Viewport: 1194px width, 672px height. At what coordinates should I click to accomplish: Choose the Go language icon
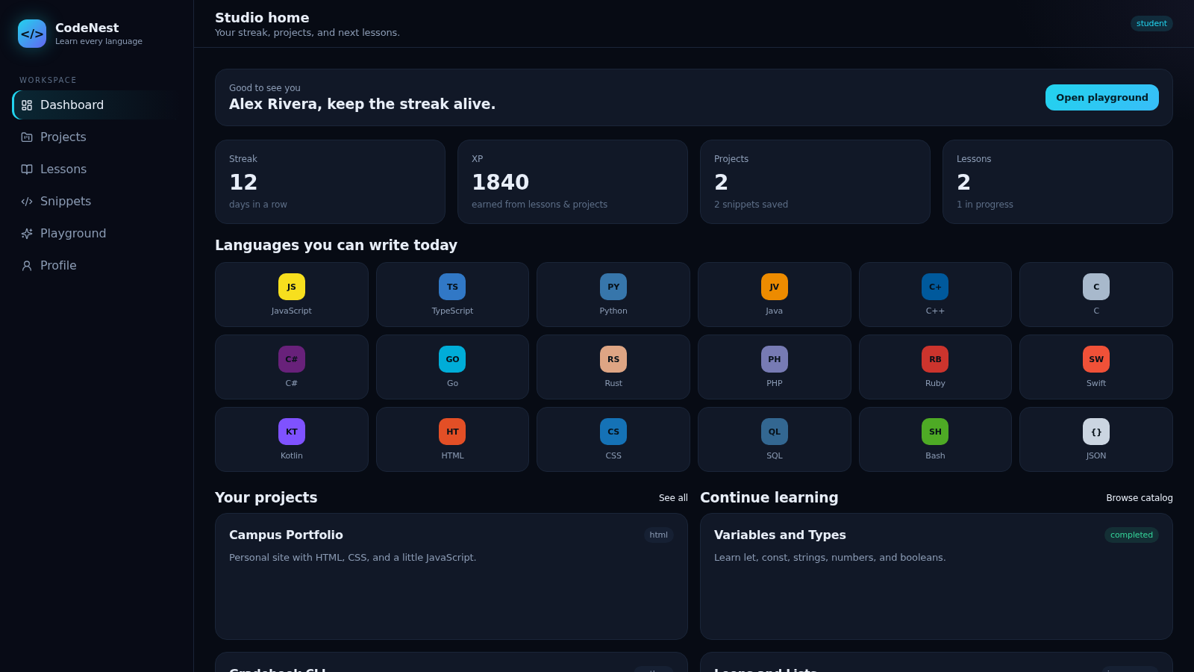click(x=452, y=359)
